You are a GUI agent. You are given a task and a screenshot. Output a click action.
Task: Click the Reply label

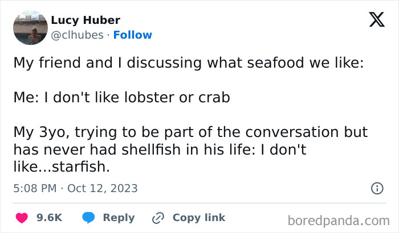[119, 218]
